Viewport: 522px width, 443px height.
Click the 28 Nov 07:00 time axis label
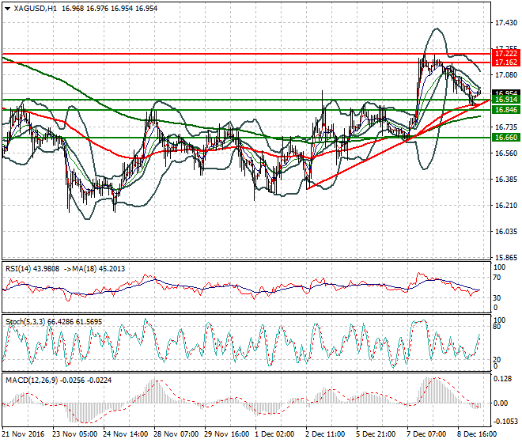tap(176, 434)
